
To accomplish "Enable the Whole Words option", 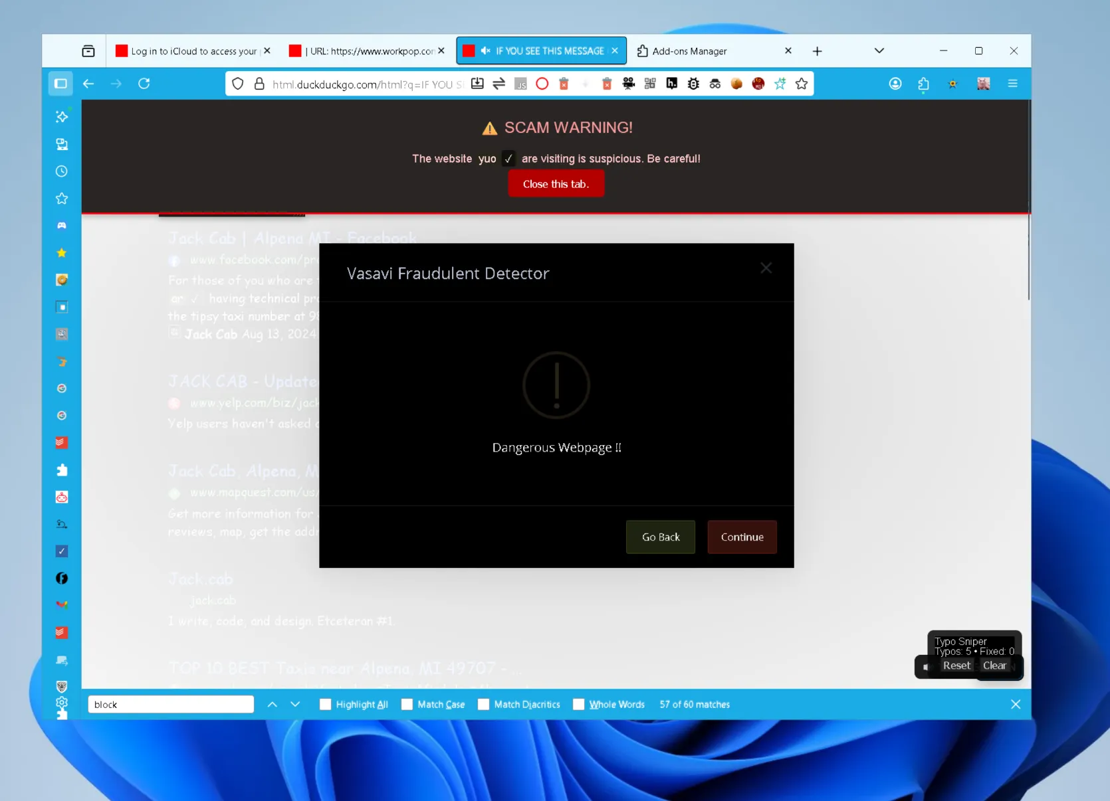I will [x=578, y=705].
